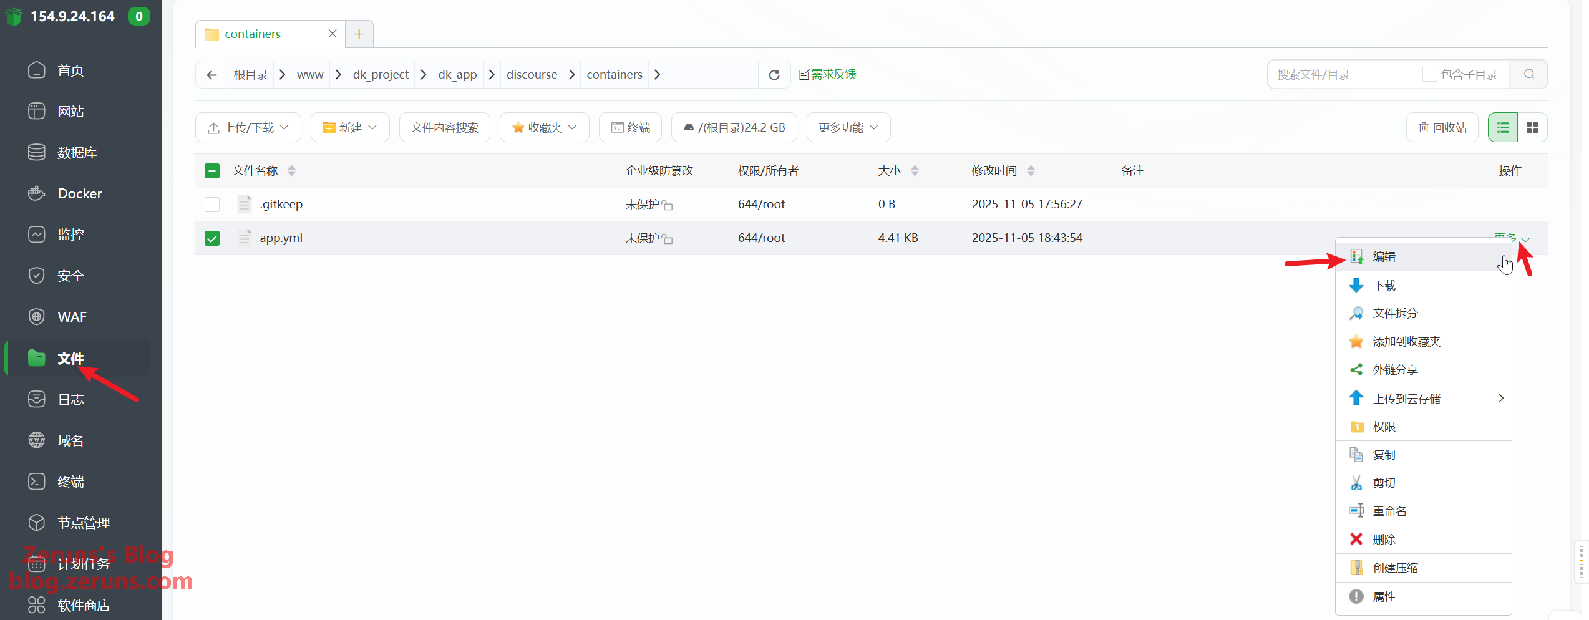This screenshot has height=620, width=1589.
Task: Click the refresh directory icon
Action: (774, 75)
